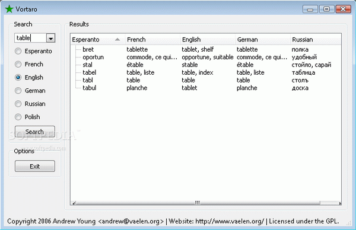Screen dimensions: 356x230
Task: Click French cell 'table, liste'
Action: (x=140, y=72)
